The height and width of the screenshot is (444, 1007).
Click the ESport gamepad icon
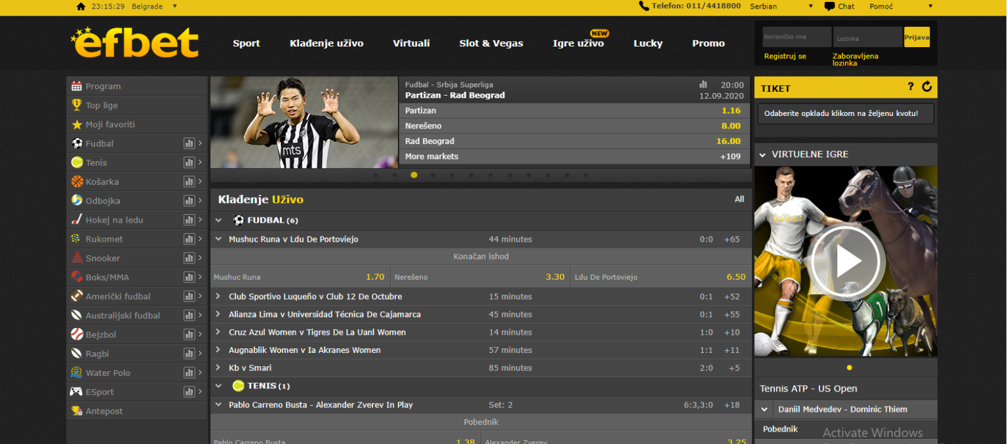tap(77, 392)
